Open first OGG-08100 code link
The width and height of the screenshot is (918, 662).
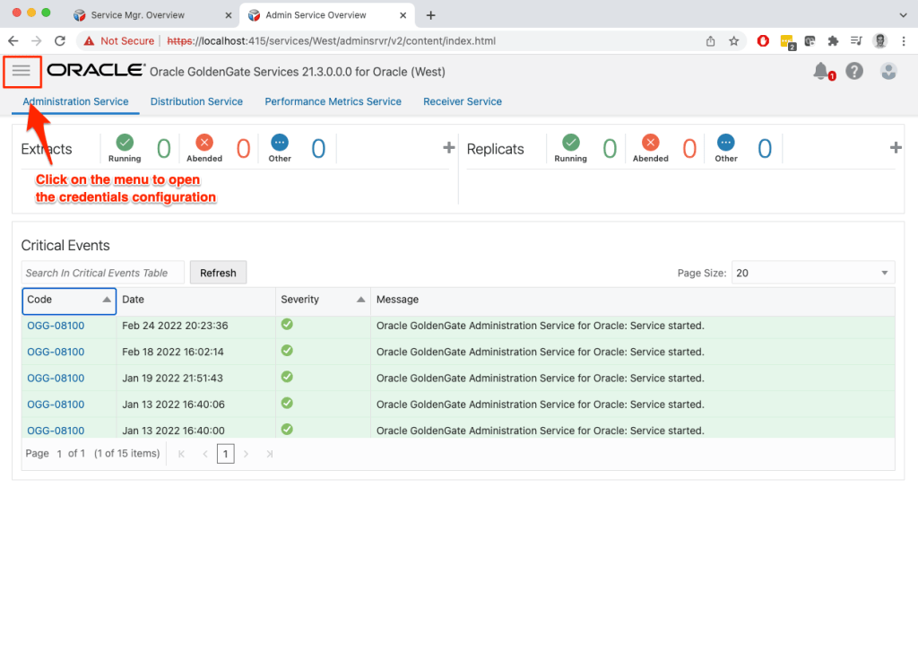[x=56, y=326]
